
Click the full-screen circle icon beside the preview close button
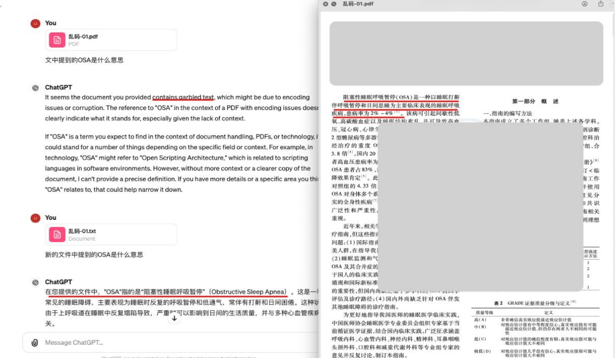click(x=334, y=4)
